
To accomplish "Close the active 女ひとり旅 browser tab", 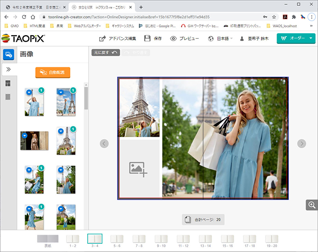I will pos(131,7).
